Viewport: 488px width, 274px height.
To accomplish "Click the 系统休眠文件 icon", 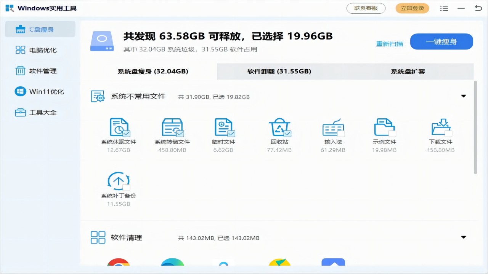I will 119,127.
